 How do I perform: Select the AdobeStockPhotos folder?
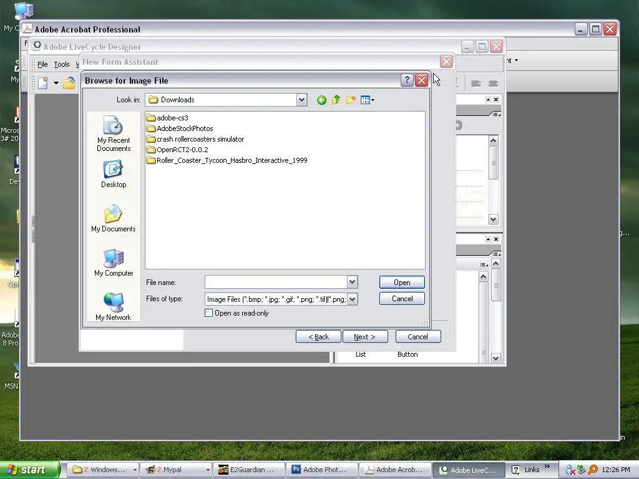pyautogui.click(x=180, y=128)
